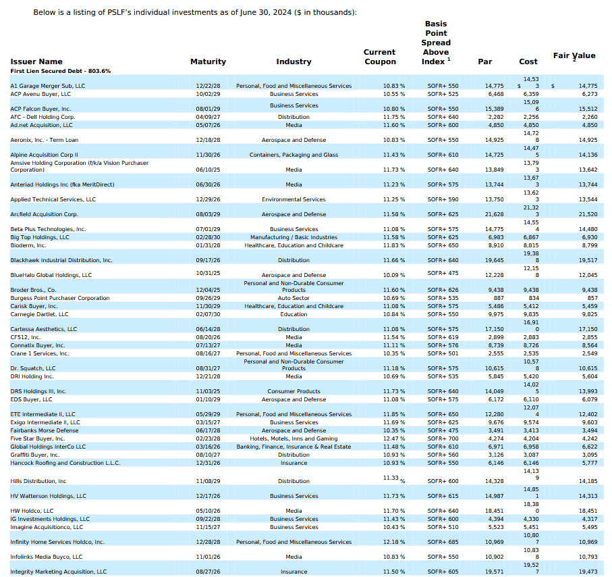
Task: Click issuer "BlueHalo Global Holdings, LLC"
Action: click(51, 276)
